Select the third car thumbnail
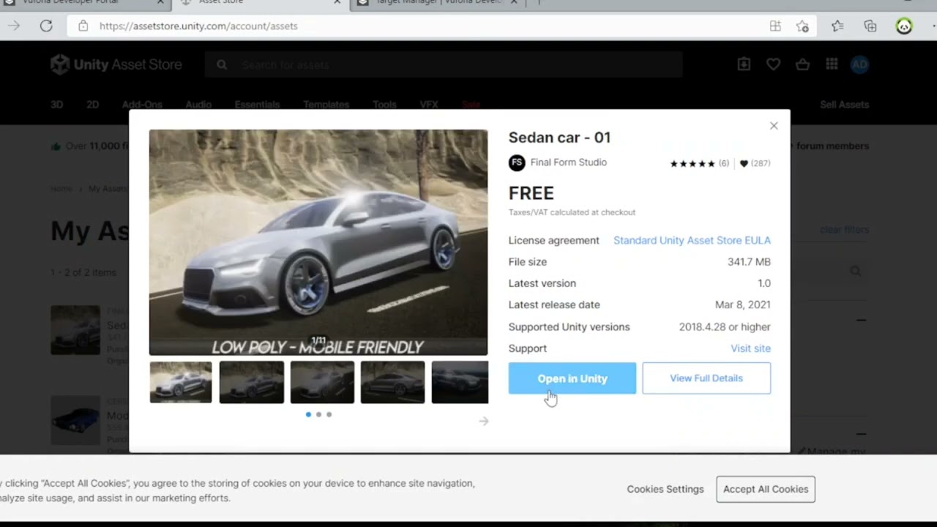The height and width of the screenshot is (527, 937). coord(322,382)
